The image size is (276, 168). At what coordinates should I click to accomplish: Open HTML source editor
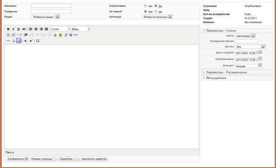(x=76, y=35)
